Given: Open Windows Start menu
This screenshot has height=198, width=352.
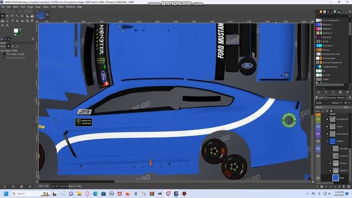Looking at the screenshot, I should coord(6,194).
